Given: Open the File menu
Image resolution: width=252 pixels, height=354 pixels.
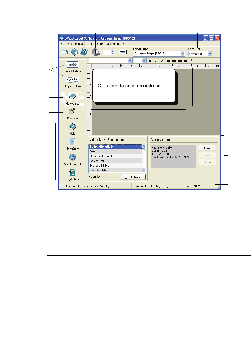Looking at the screenshot, I should click(x=63, y=44).
